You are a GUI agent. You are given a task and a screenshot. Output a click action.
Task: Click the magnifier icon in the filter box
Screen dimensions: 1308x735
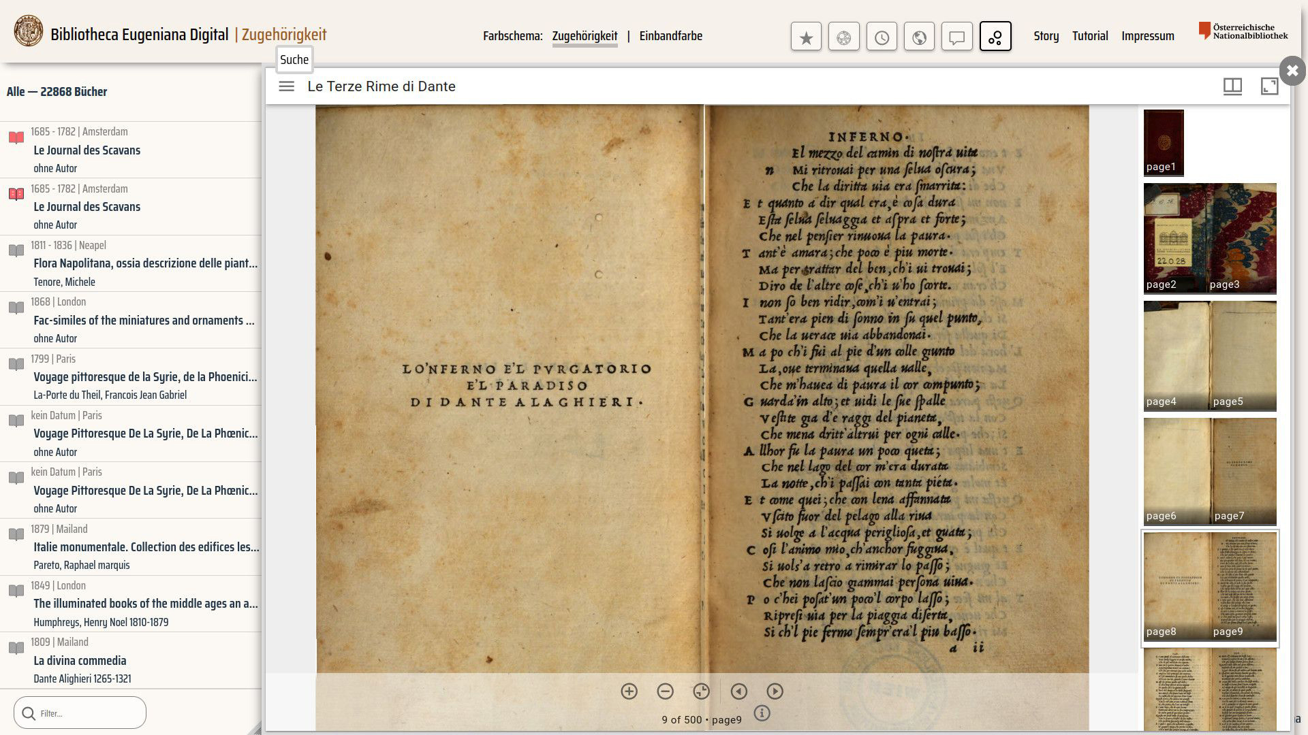pyautogui.click(x=29, y=713)
